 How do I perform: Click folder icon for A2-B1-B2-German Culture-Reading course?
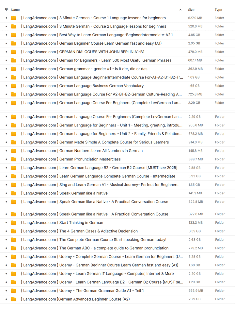click(x=14, y=94)
